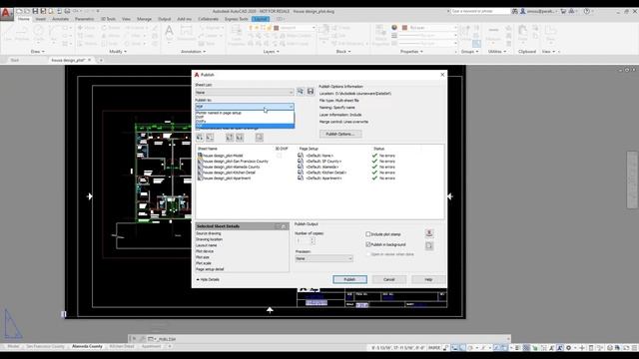Toggle the Open in viewer when done checkbox

coord(368,254)
